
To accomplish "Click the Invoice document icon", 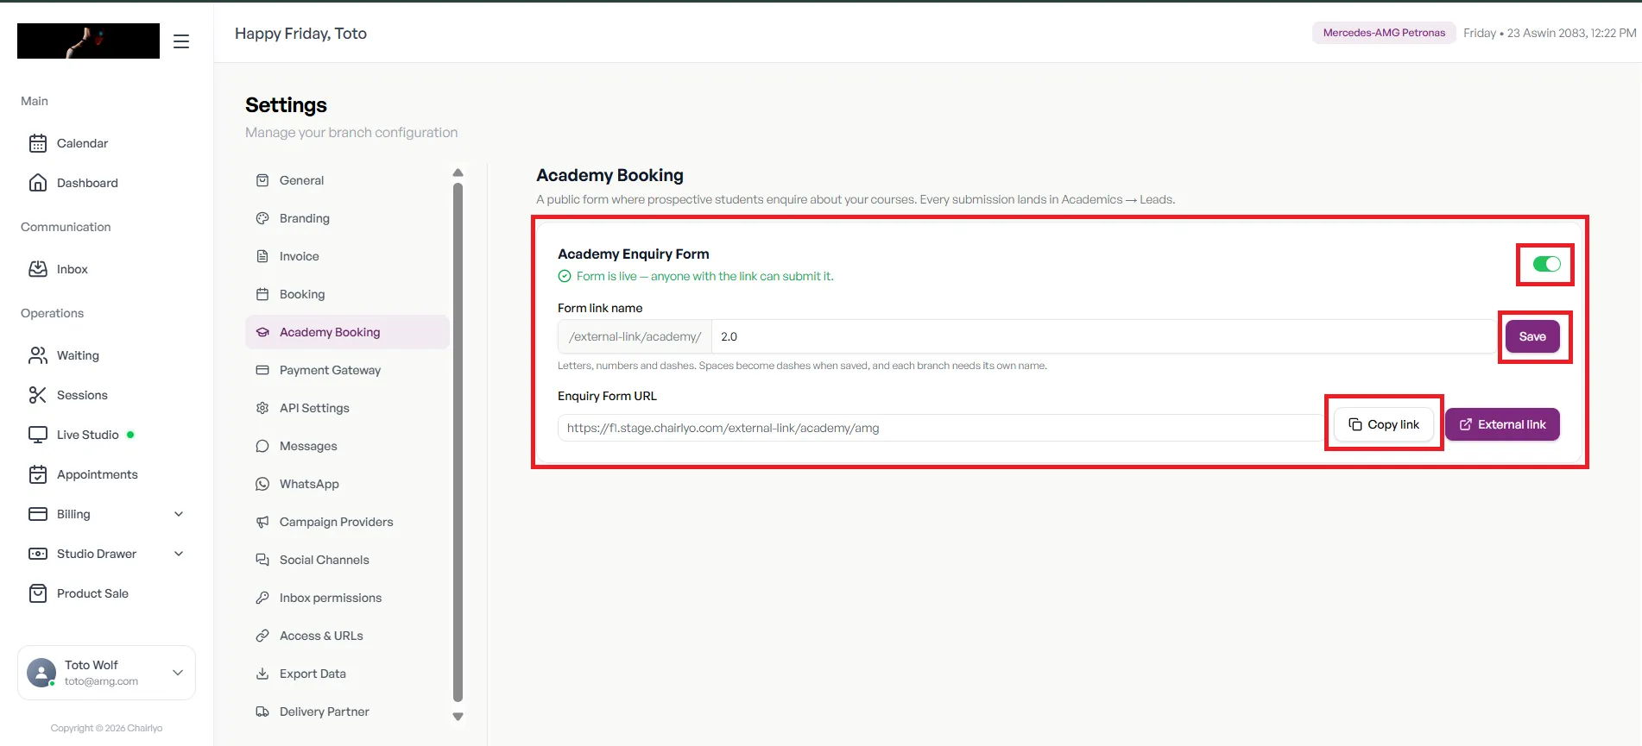I will (262, 256).
